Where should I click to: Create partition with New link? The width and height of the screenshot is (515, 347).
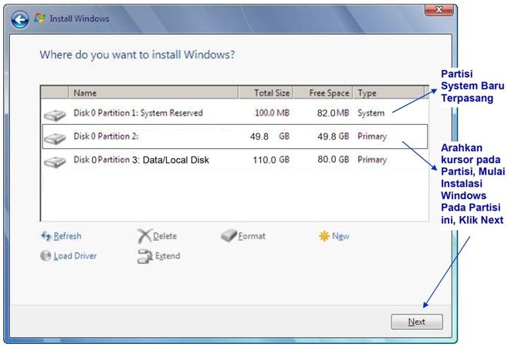point(341,236)
